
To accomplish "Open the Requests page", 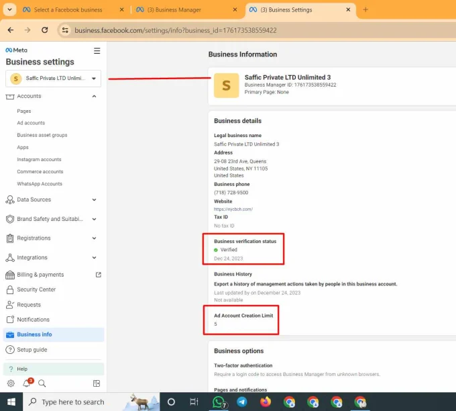I will click(29, 305).
